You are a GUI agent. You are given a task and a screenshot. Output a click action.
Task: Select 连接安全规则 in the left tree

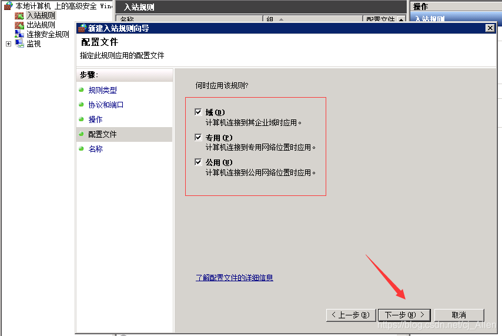(48, 34)
